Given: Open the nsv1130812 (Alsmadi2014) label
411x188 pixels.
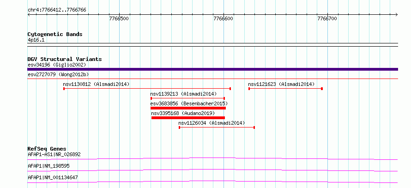Looking at the screenshot, I should tap(96, 84).
